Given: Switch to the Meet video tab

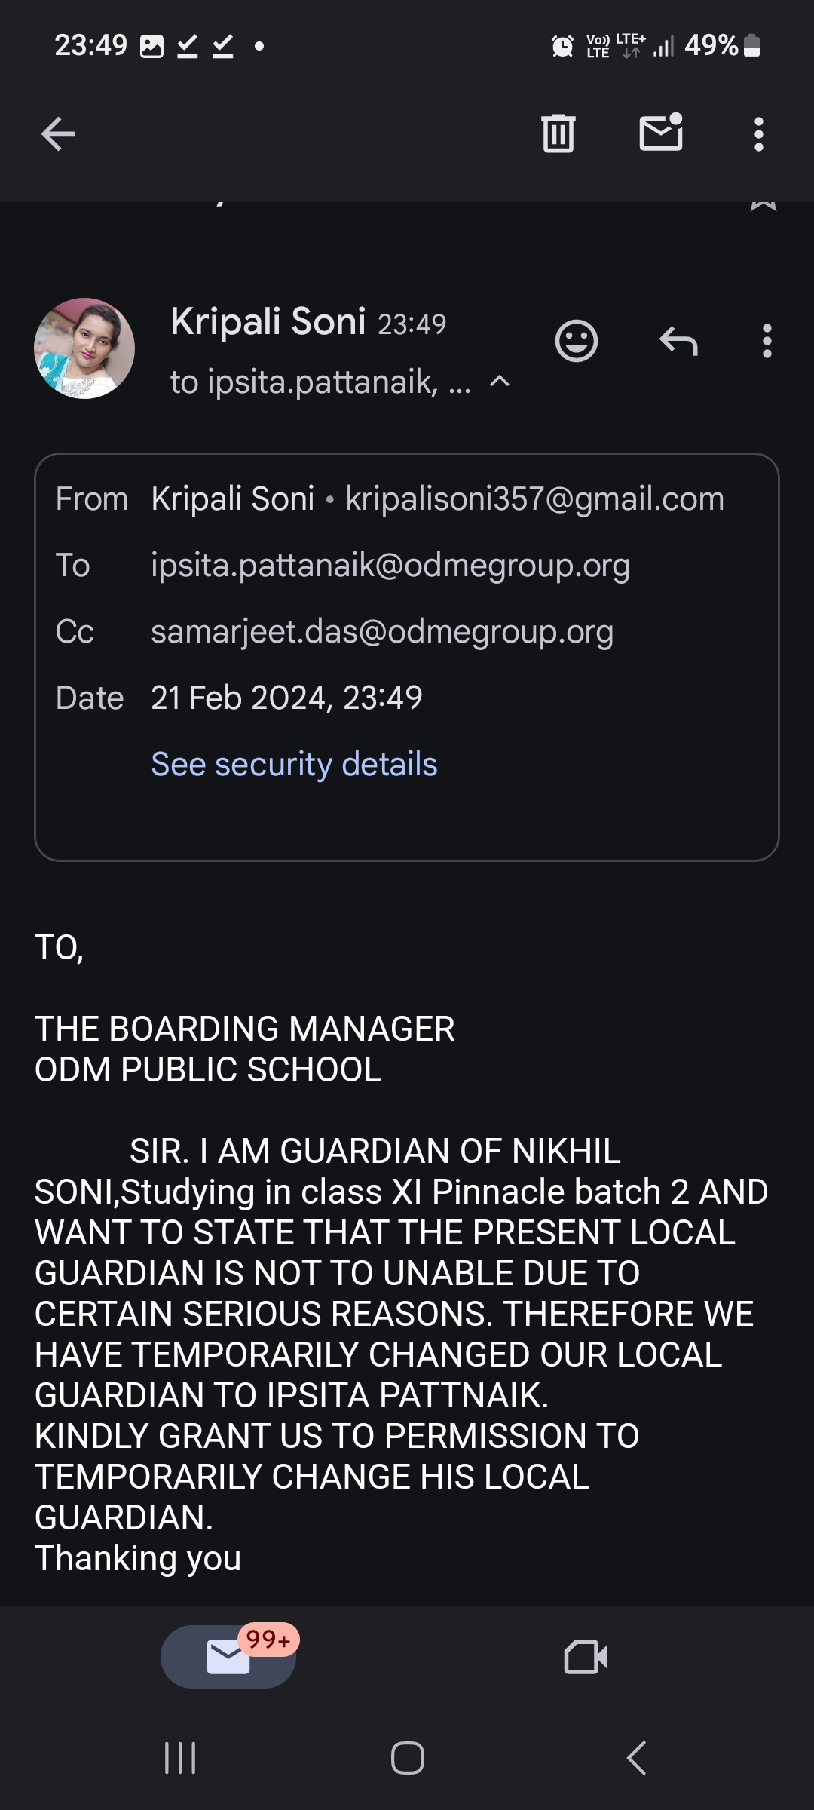Looking at the screenshot, I should coord(586,1657).
